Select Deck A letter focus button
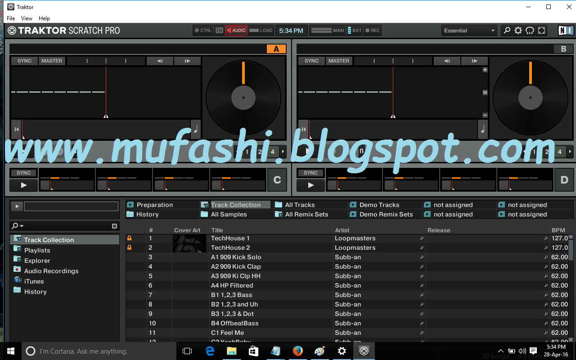Image resolution: width=576 pixels, height=360 pixels. coord(276,49)
